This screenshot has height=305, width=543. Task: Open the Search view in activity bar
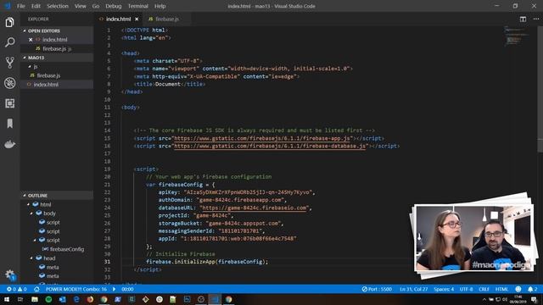9,42
